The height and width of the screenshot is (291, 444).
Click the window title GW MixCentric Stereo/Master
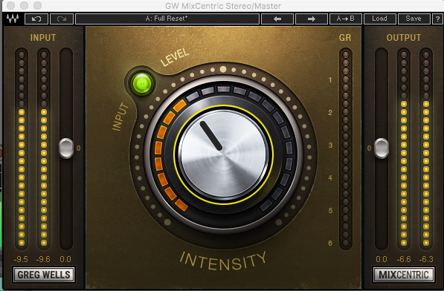coord(223,6)
